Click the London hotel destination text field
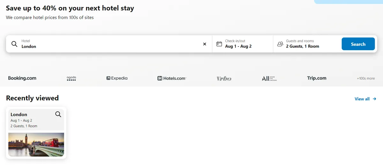 (x=109, y=44)
